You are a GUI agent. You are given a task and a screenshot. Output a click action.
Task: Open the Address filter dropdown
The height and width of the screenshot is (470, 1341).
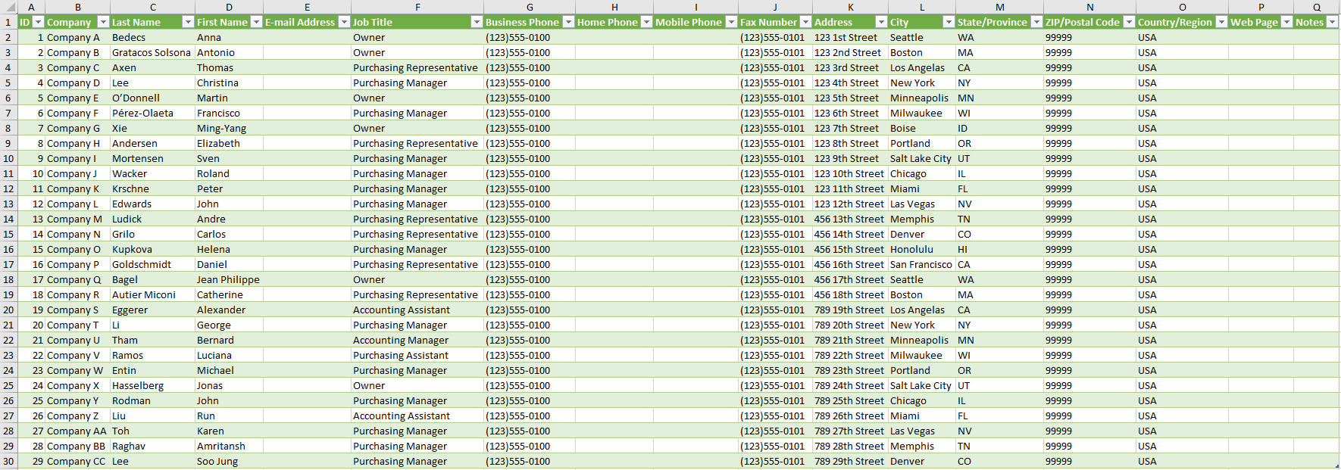(x=881, y=22)
